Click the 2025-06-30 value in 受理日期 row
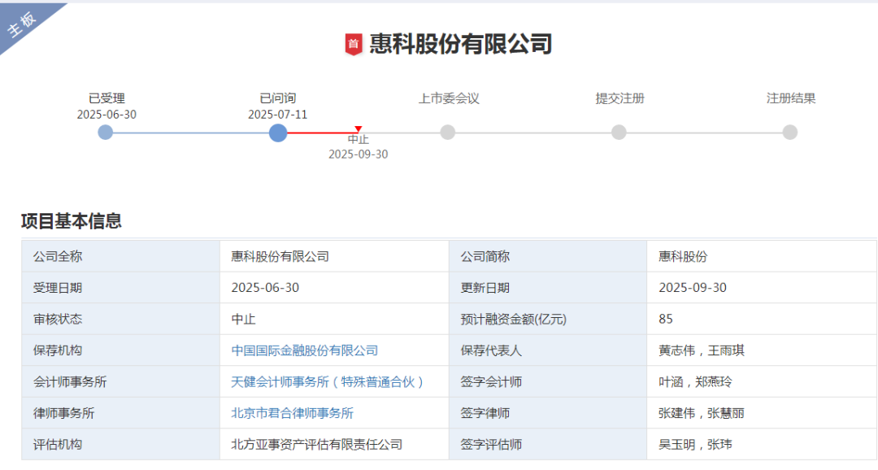The image size is (878, 470). (265, 288)
